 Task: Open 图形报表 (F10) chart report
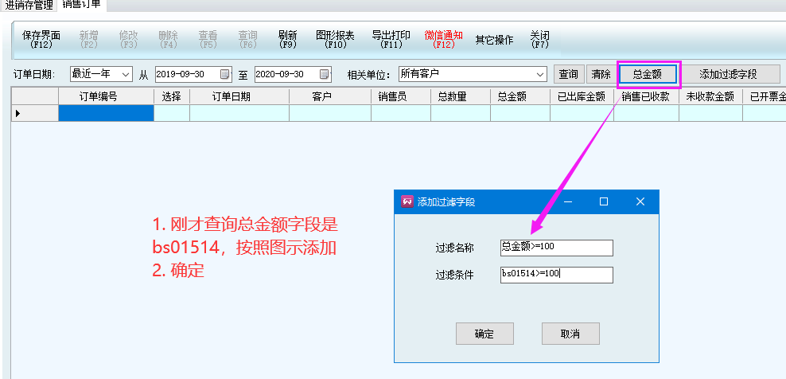click(x=335, y=39)
